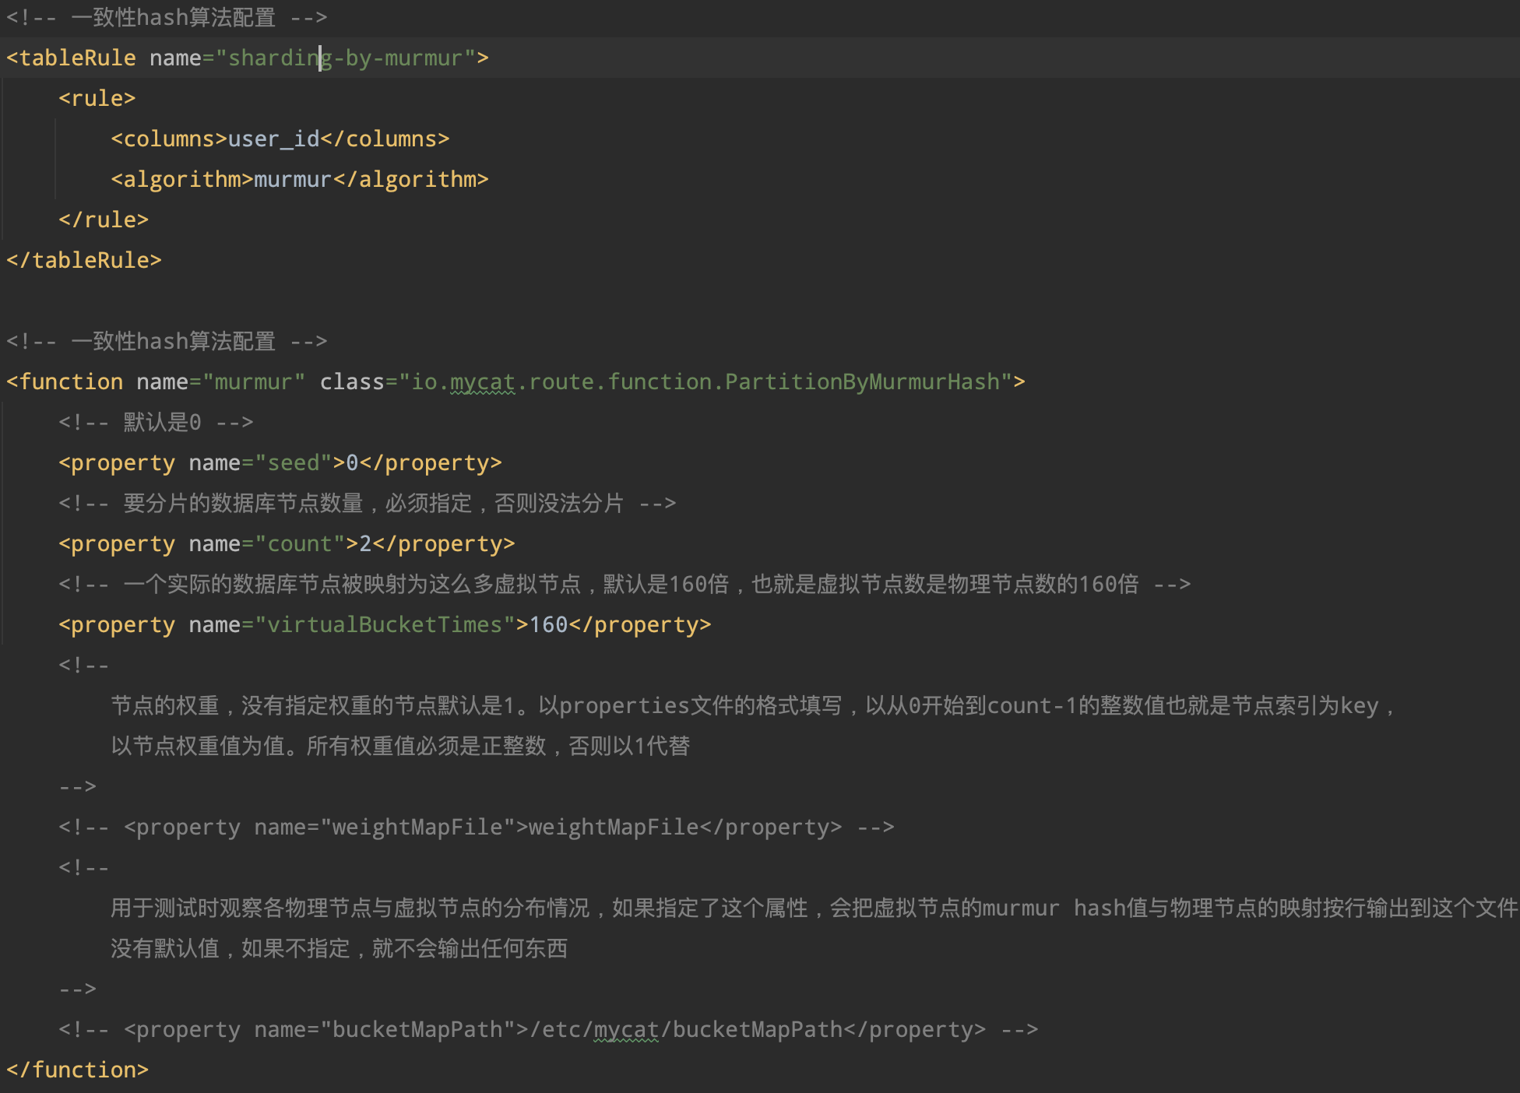
Task: Click the "seed" property name value
Action: click(x=294, y=463)
